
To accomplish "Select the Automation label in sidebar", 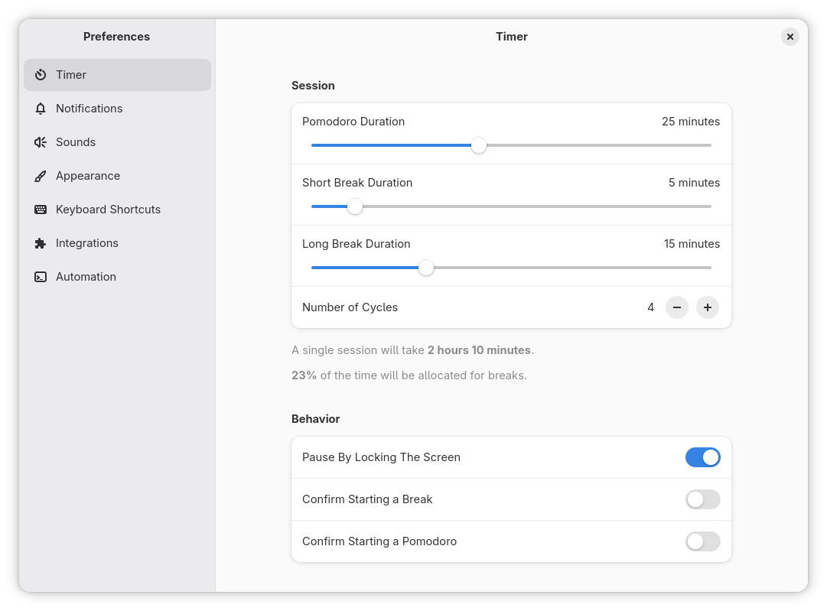I will point(86,277).
